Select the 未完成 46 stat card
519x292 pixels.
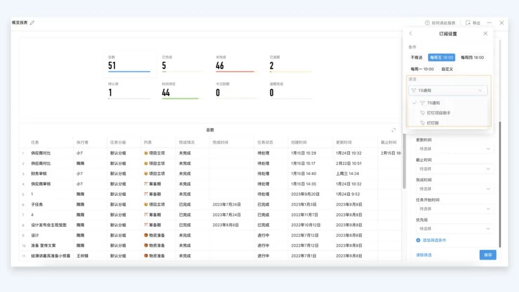237,63
